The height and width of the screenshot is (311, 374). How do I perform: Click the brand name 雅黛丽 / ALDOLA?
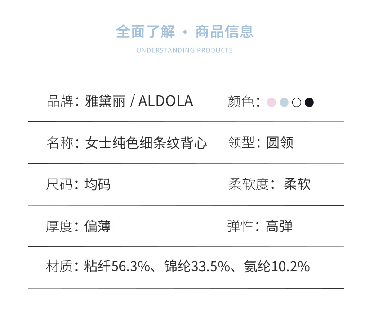pyautogui.click(x=139, y=101)
